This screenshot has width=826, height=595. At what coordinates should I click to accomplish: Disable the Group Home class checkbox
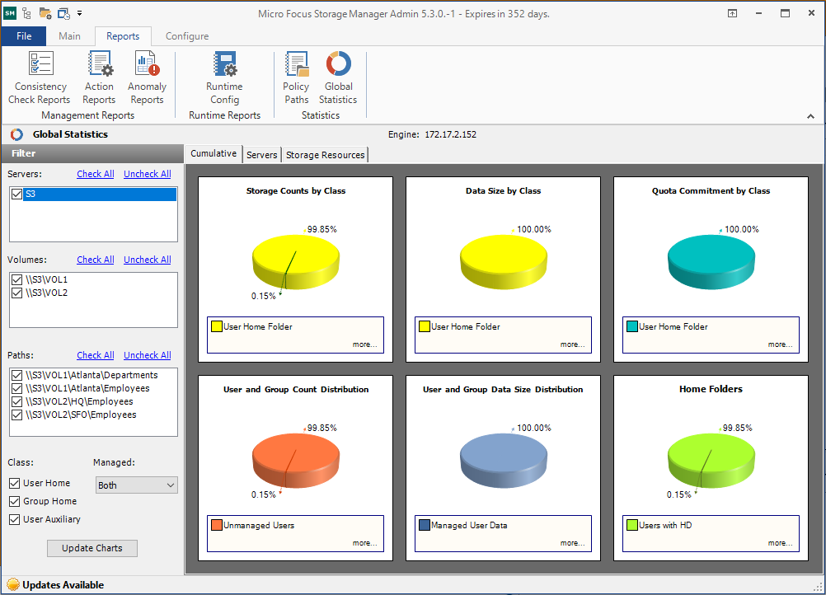14,501
